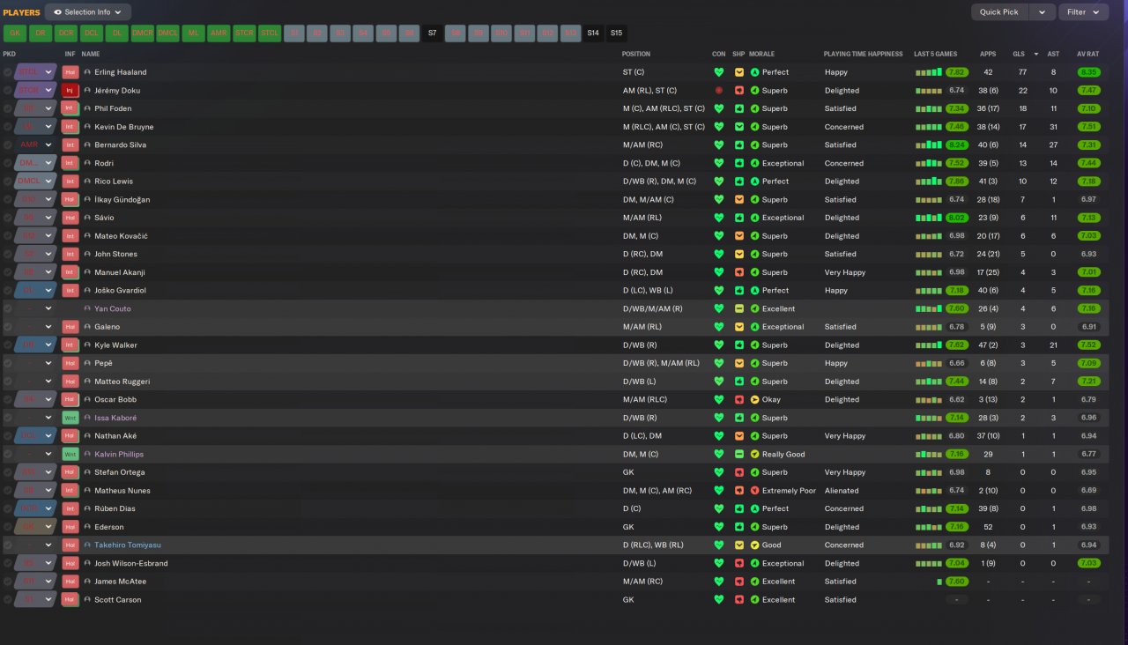Click Matheus Nunes' Alienated happiness text
This screenshot has width=1128, height=645.
(x=842, y=491)
